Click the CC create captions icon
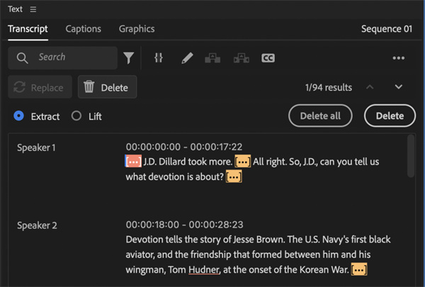This screenshot has width=425, height=287. click(x=268, y=58)
